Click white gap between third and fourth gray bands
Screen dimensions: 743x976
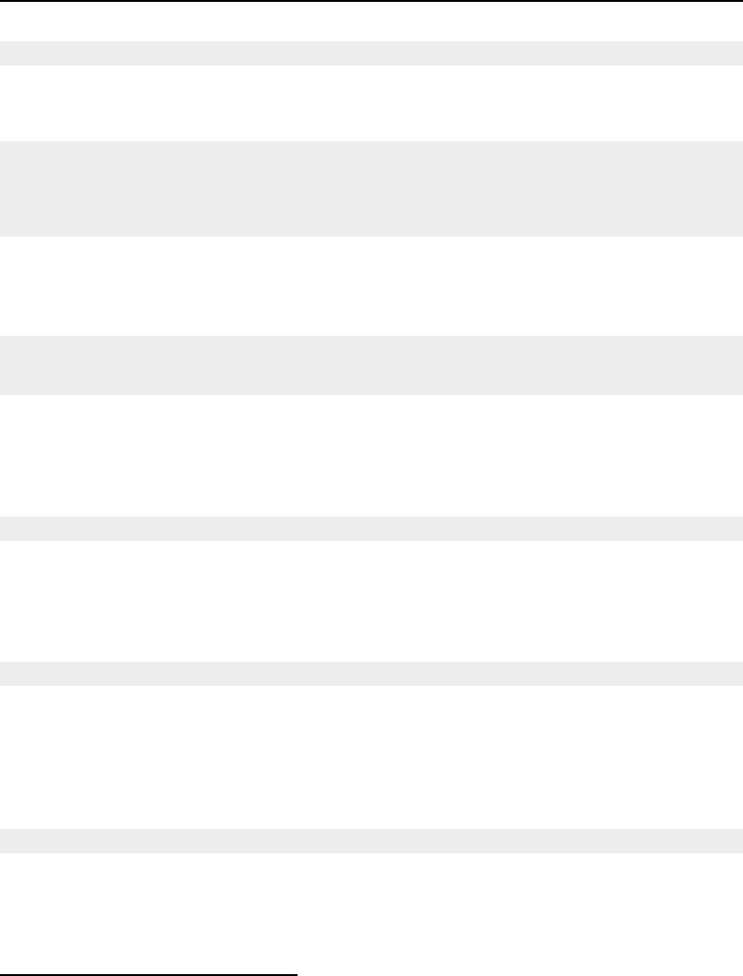click(x=371, y=456)
